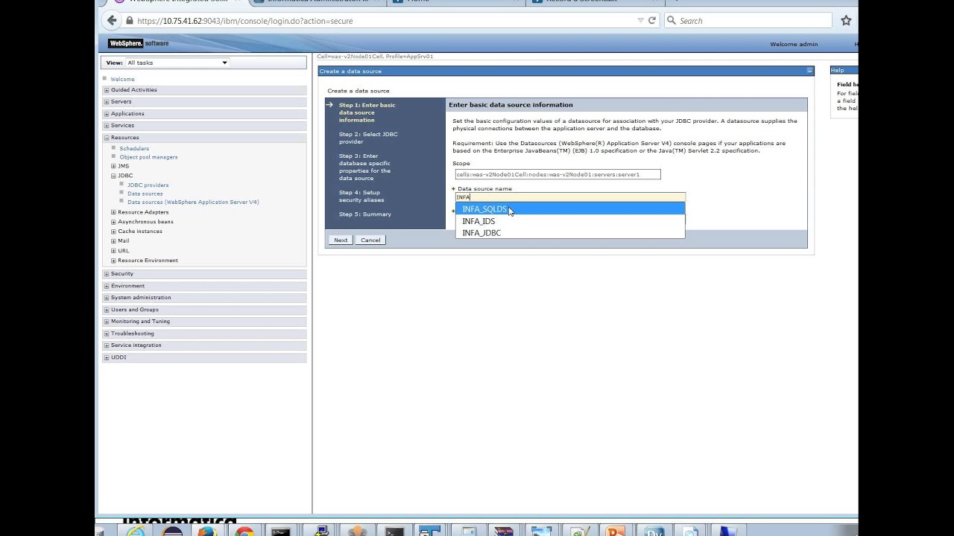
Task: Minimize the Create a data source panel
Action: click(x=809, y=71)
